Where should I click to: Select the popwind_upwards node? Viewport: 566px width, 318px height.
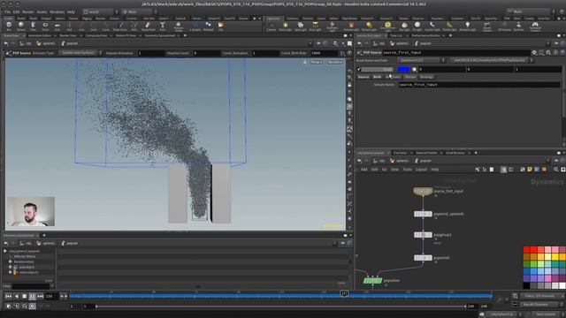pos(423,214)
